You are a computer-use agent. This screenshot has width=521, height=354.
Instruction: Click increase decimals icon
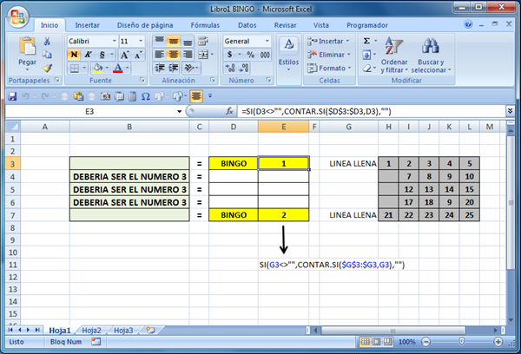point(230,68)
